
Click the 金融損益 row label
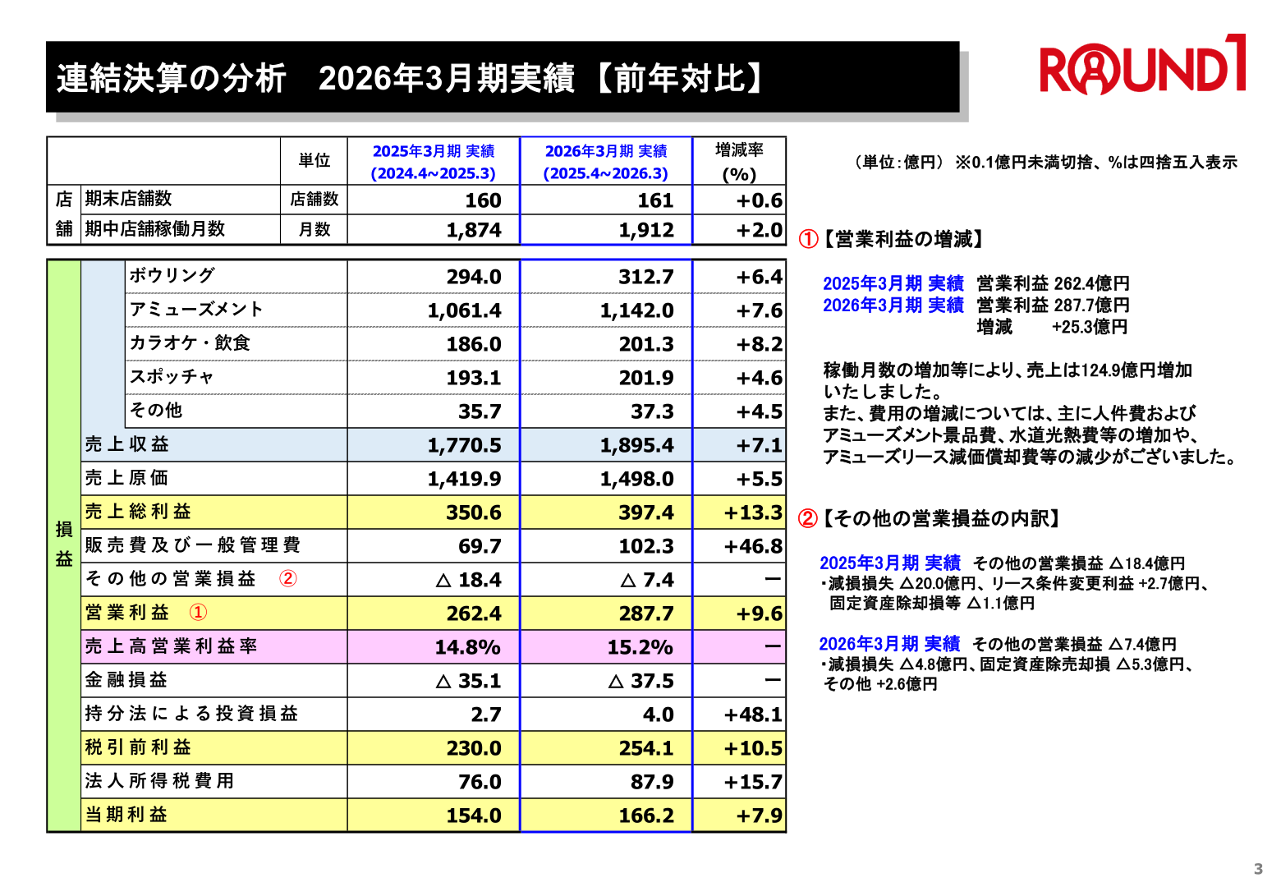(x=126, y=680)
